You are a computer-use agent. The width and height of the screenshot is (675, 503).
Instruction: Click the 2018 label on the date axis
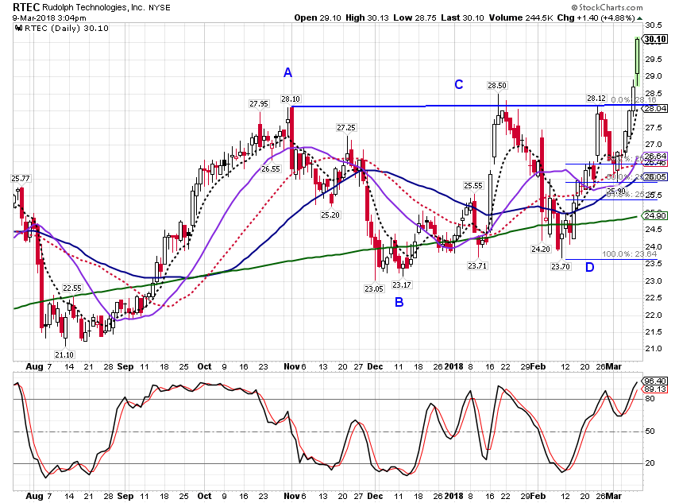453,366
